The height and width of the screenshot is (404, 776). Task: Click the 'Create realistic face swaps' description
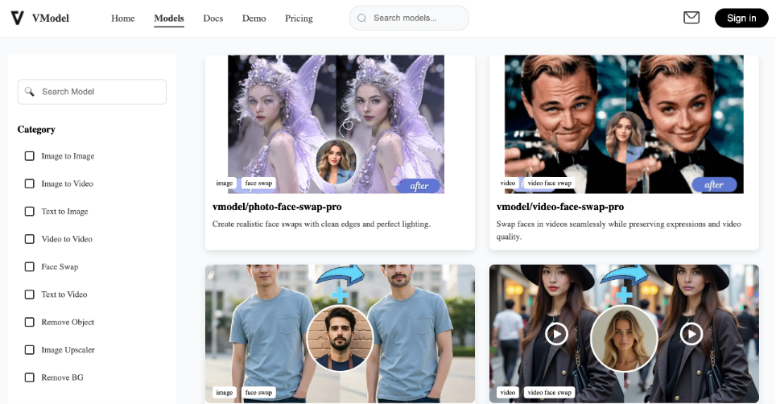pyautogui.click(x=321, y=224)
